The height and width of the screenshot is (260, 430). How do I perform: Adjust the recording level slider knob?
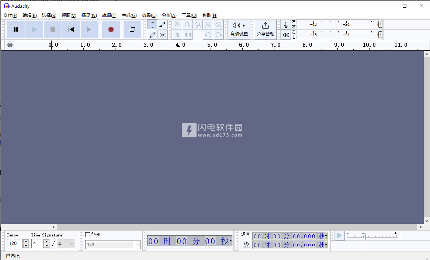[x=380, y=24]
